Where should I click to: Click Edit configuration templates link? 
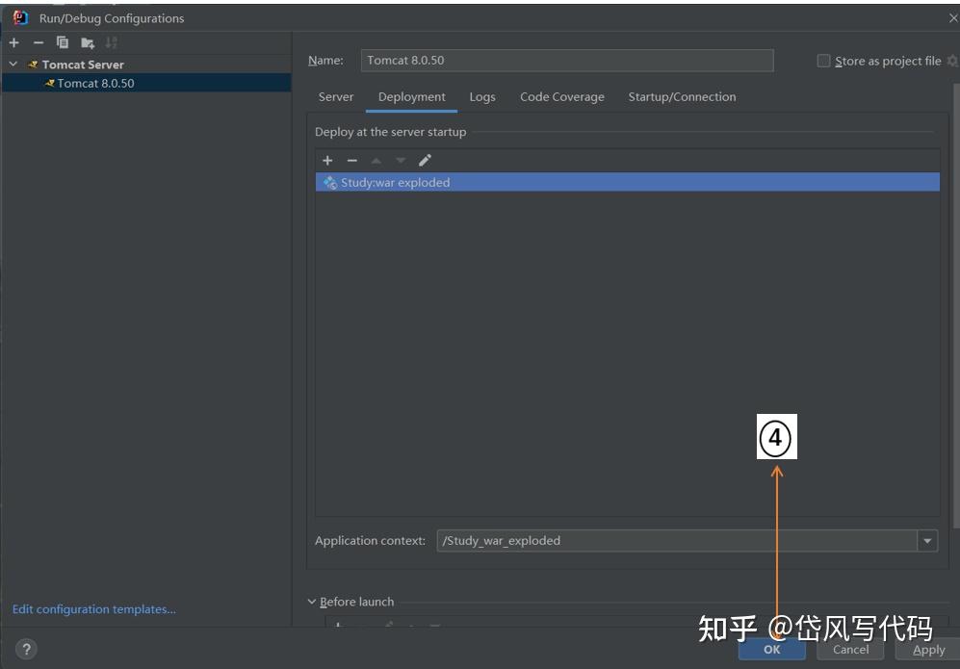[93, 608]
